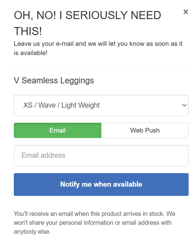Click the horizontal divider under the header

coord(101,67)
